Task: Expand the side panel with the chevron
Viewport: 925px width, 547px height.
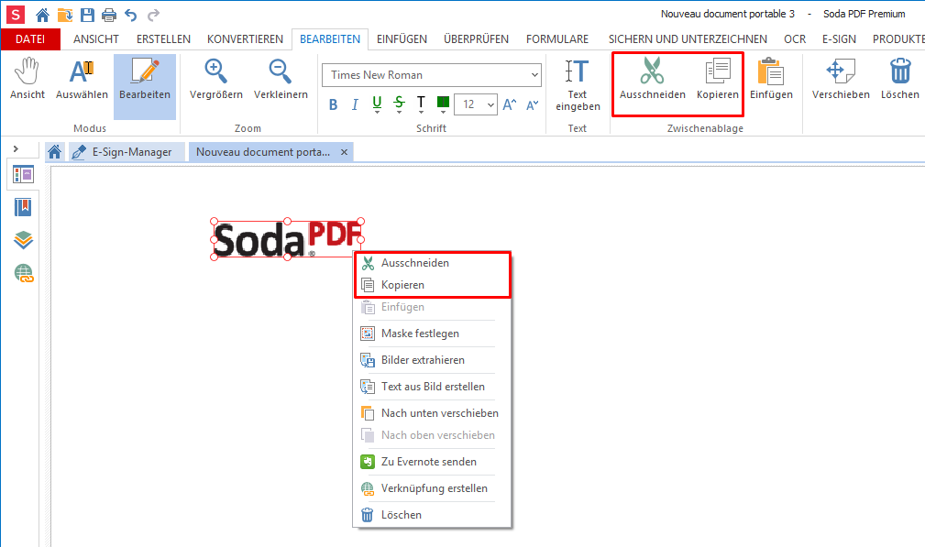Action: 16,149
